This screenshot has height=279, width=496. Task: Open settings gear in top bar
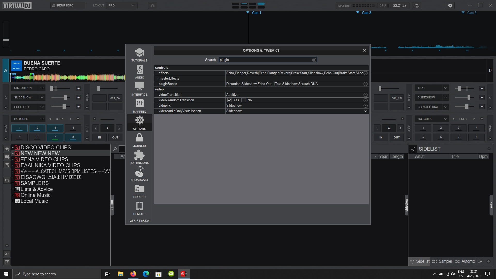point(450,5)
